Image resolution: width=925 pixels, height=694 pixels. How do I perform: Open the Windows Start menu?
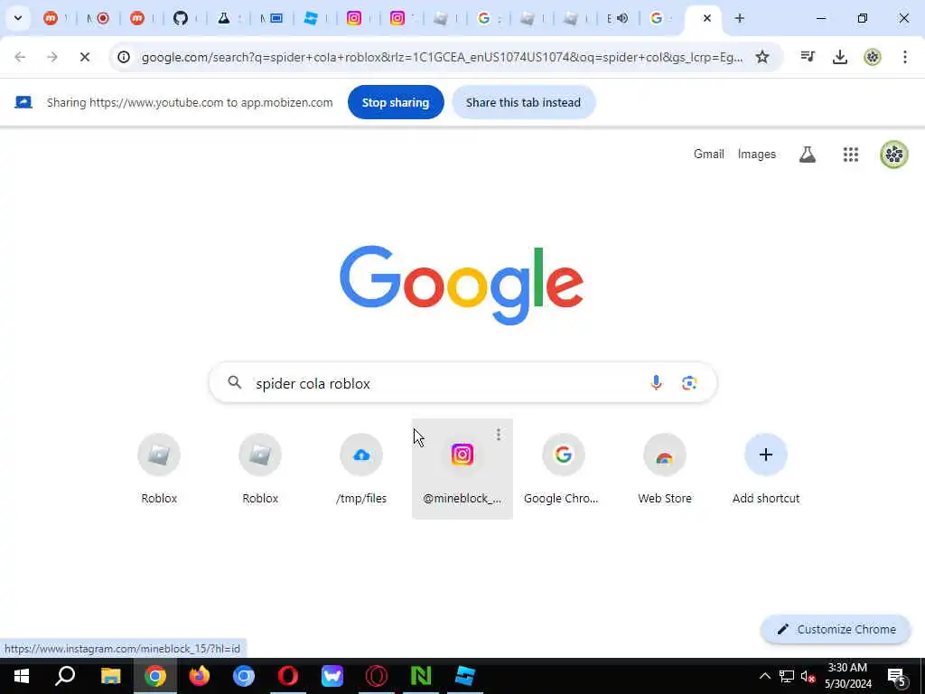pyautogui.click(x=22, y=676)
